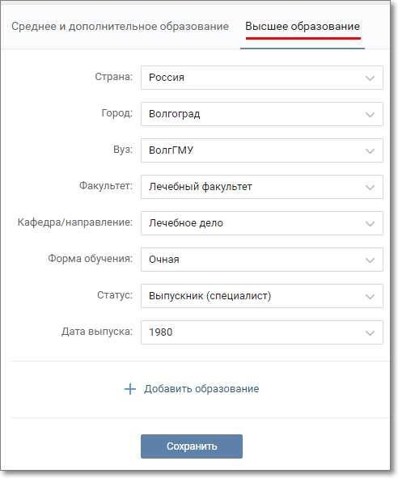Switch to Среднее и дополнительное образование tab
398x478 pixels.
tap(121, 27)
